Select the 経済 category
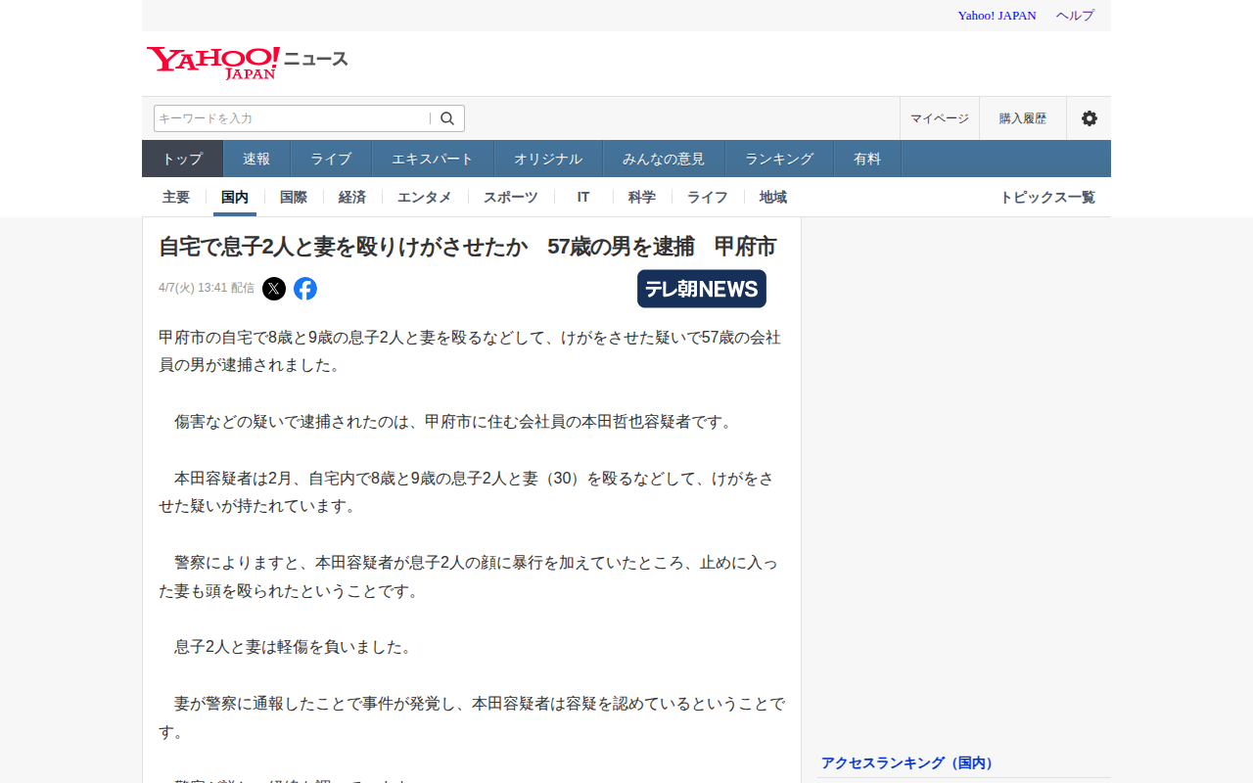This screenshot has height=783, width=1253. pos(352,197)
